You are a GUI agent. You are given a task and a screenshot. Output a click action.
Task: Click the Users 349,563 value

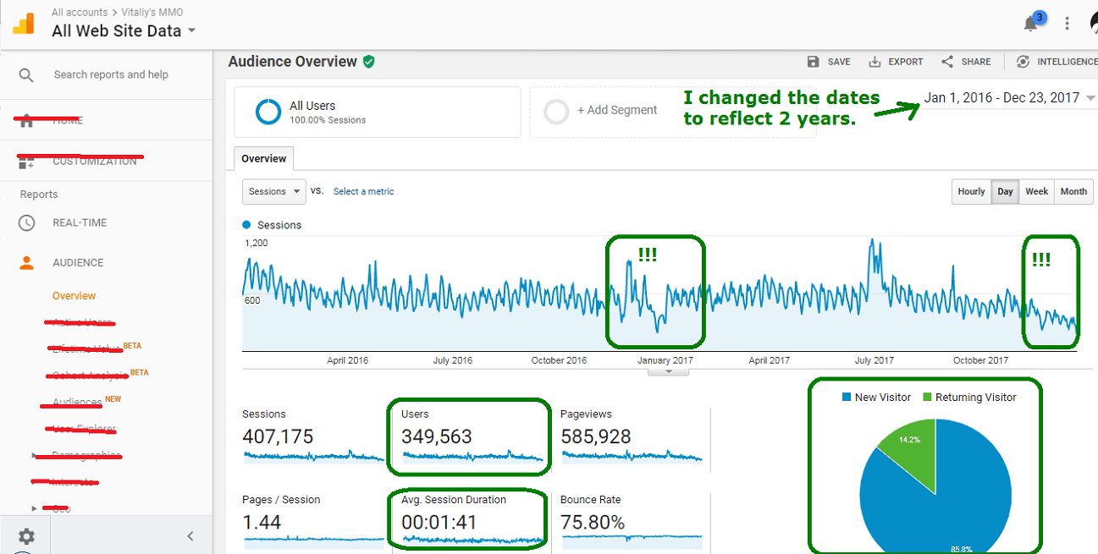tap(437, 437)
